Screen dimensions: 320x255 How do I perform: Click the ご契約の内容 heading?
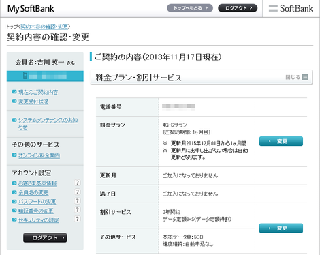pyautogui.click(x=158, y=57)
